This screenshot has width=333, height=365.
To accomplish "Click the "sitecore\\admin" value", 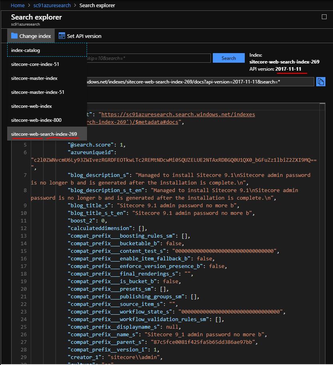I will pyautogui.click(x=134, y=357).
